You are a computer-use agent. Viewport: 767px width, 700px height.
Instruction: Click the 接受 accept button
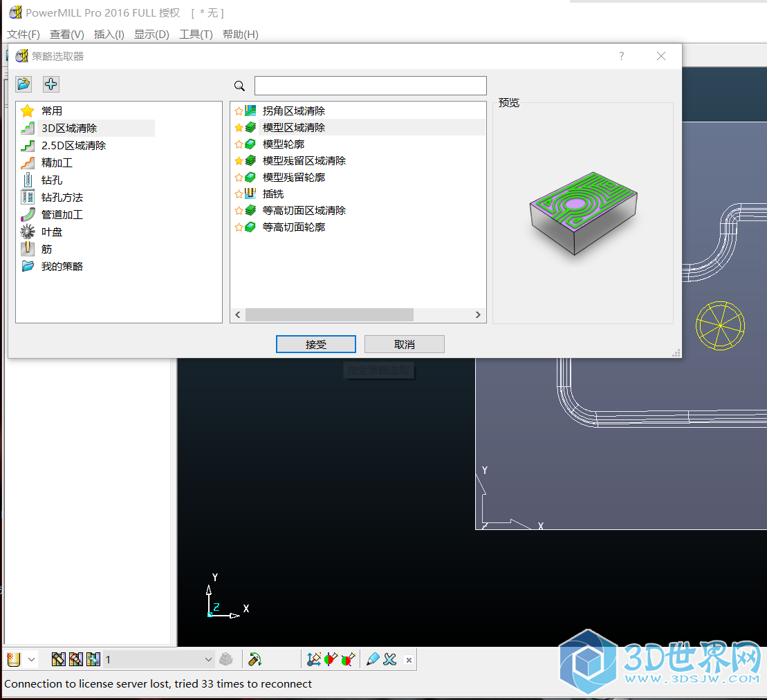(316, 344)
